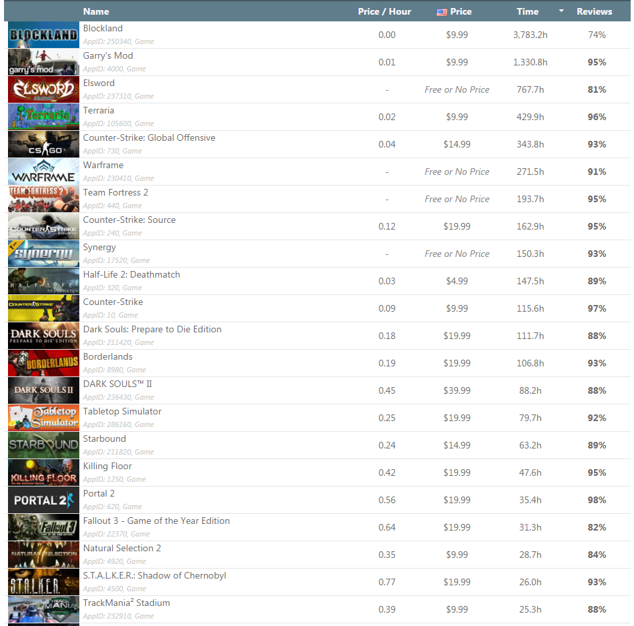Open the DARK SOULS II title link
634x626 pixels.
coord(117,384)
